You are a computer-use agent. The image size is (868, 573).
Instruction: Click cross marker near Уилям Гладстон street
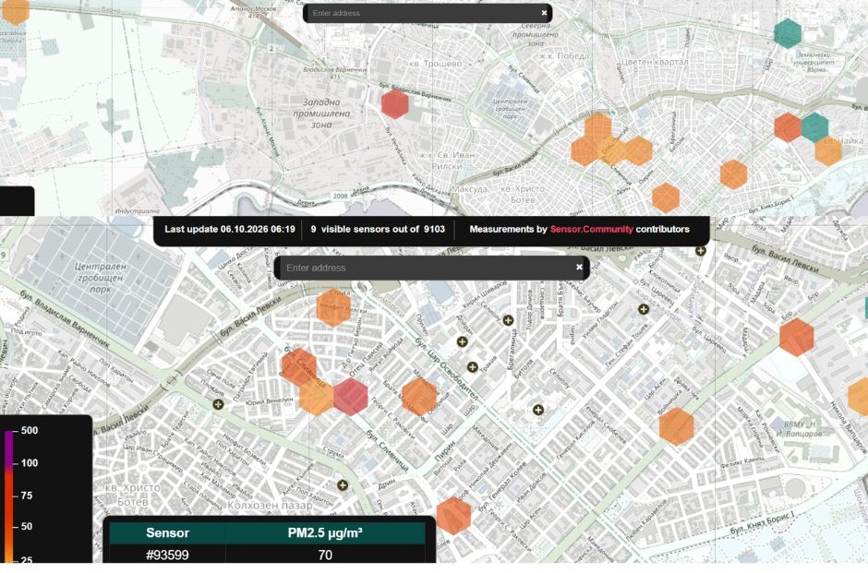[x=644, y=309]
